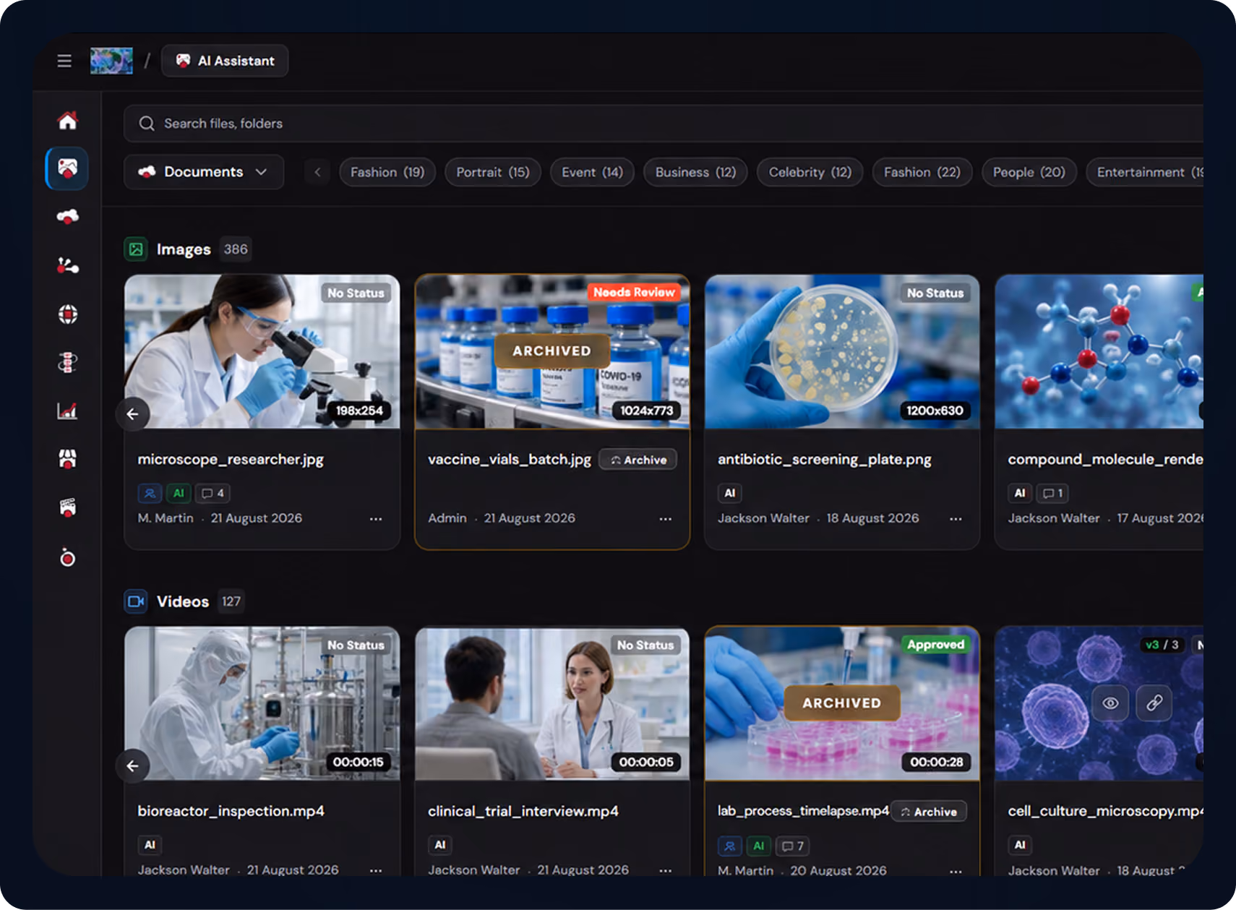Image resolution: width=1236 pixels, height=910 pixels.
Task: Select the Fashion (22) category chip
Action: [922, 172]
